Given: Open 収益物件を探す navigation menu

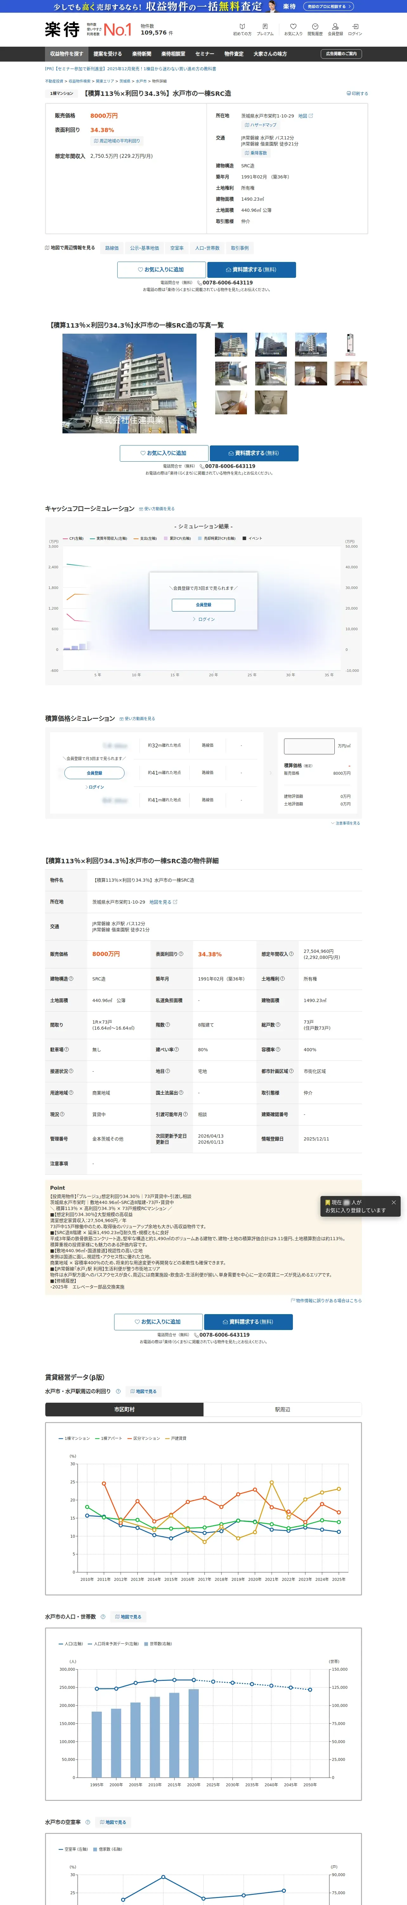Looking at the screenshot, I should [67, 54].
